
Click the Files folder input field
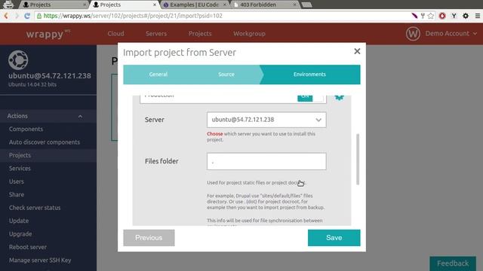pos(266,161)
